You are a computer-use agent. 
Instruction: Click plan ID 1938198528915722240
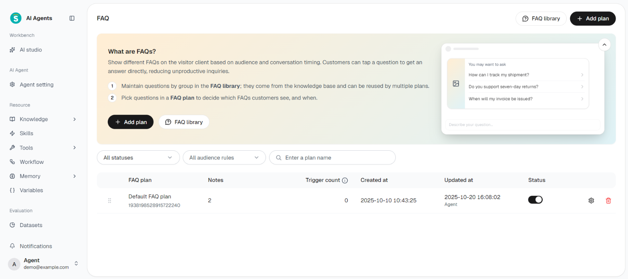tap(154, 205)
